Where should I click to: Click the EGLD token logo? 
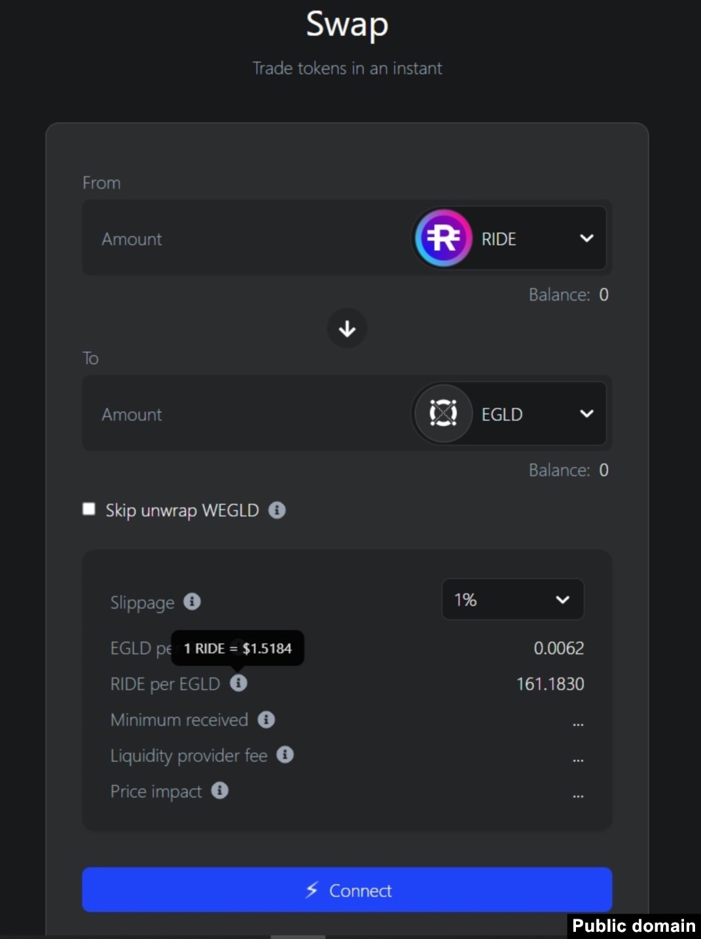coord(443,413)
